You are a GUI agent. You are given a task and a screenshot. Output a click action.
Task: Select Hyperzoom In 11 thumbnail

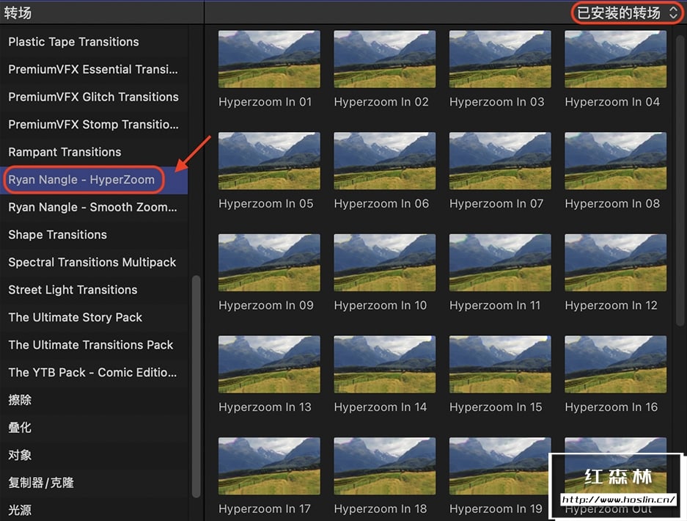[x=500, y=262]
